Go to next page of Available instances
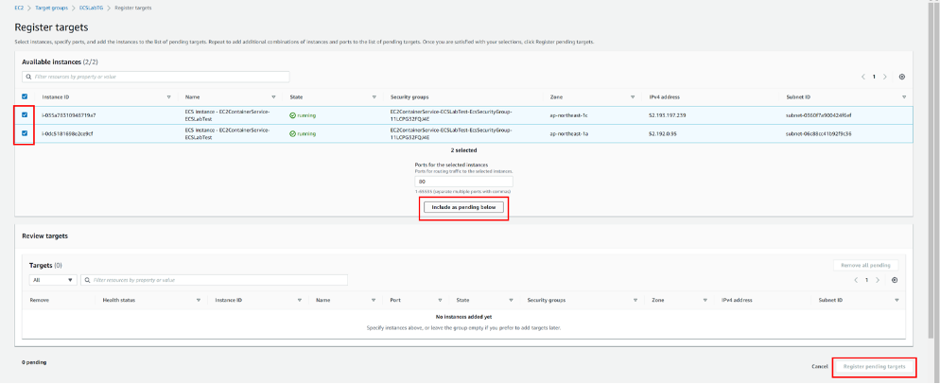 tap(886, 77)
